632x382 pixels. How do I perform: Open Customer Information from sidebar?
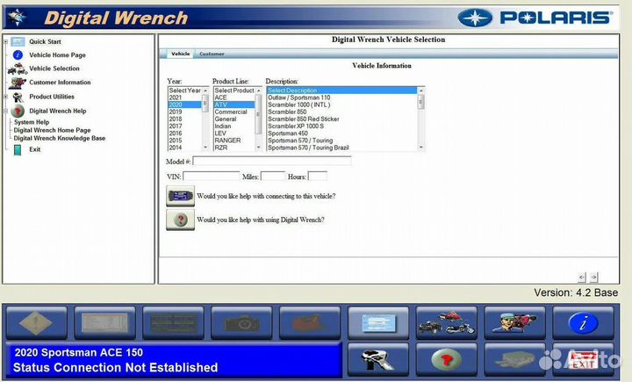[x=60, y=83]
